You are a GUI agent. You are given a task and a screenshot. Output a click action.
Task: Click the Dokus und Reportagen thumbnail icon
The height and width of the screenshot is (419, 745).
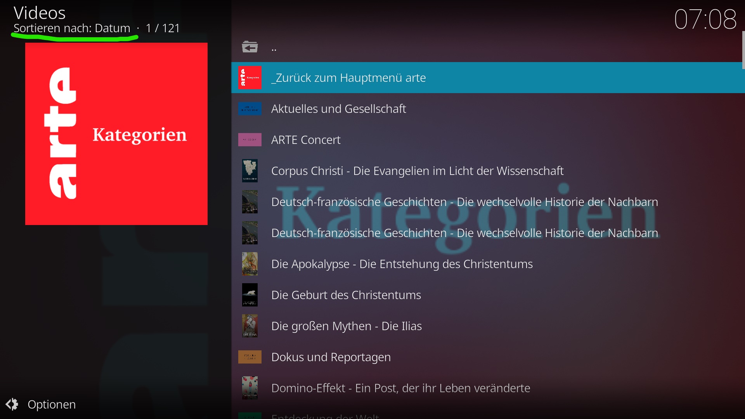[x=249, y=357]
